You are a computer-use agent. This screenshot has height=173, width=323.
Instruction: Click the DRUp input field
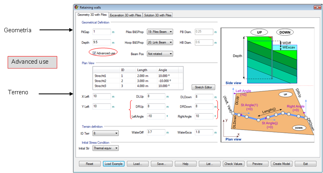[x=156, y=107]
